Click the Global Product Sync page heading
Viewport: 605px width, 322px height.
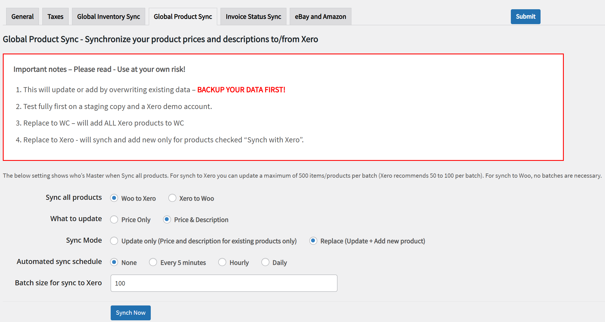coord(160,39)
